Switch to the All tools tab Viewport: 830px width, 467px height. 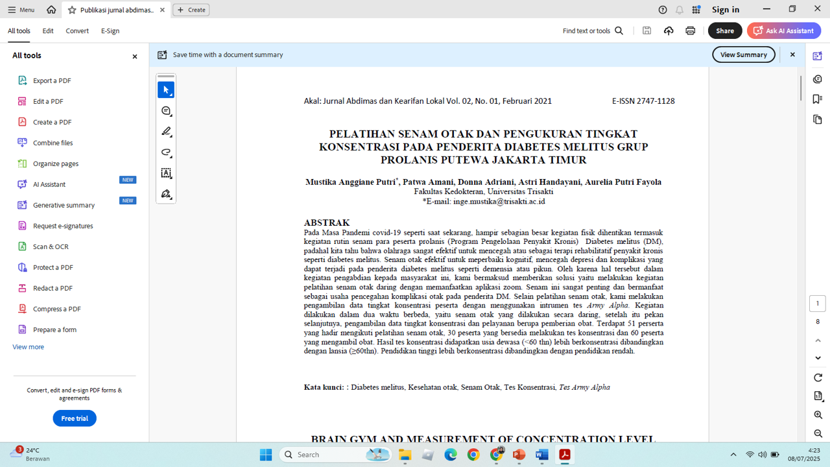[x=19, y=30]
